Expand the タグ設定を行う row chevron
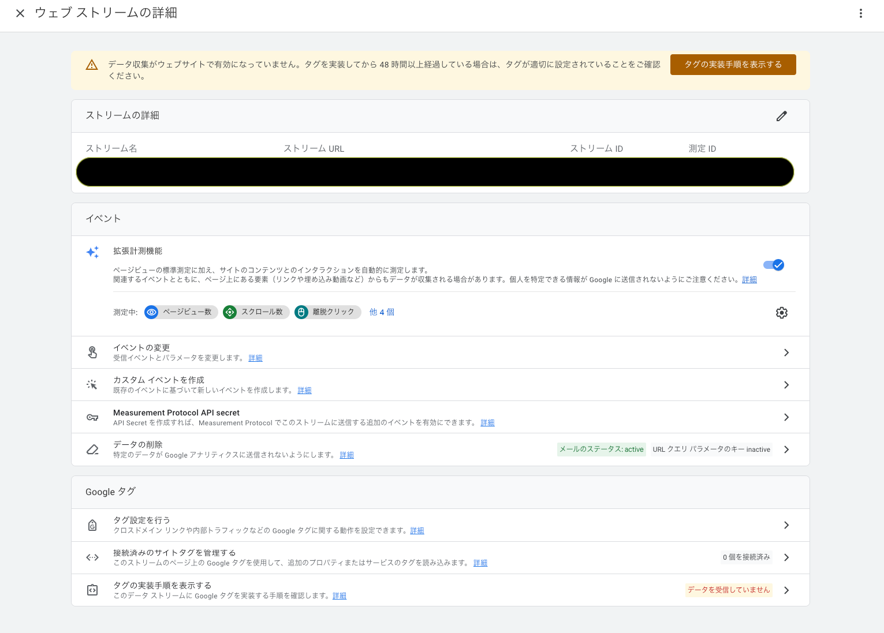 786,525
